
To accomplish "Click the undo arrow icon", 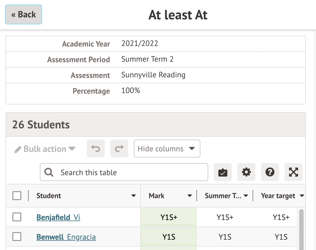I will [x=96, y=149].
